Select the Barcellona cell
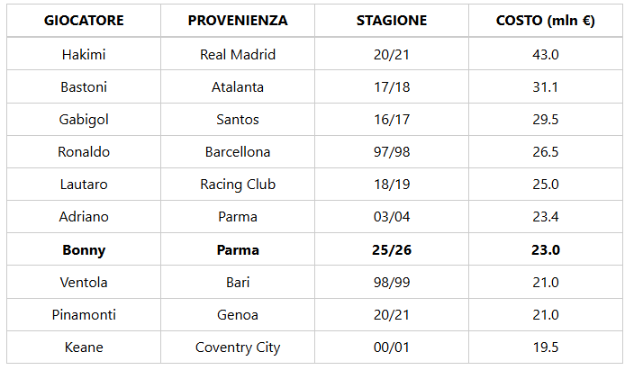Image resolution: width=634 pixels, height=370 pixels. 238,151
